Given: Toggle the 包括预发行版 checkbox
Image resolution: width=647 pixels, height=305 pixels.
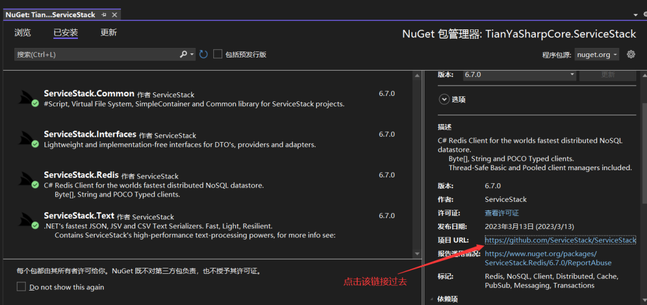Looking at the screenshot, I should (x=218, y=54).
